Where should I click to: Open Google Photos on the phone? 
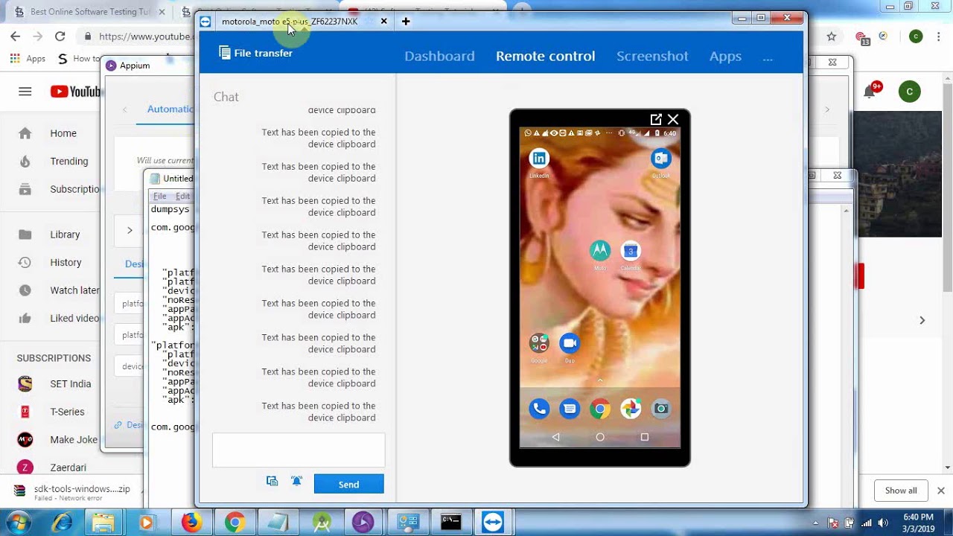[631, 409]
